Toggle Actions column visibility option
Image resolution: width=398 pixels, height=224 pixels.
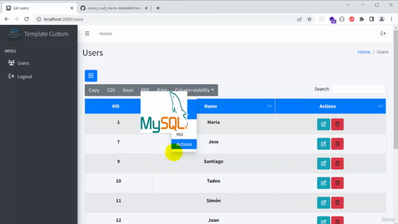[184, 144]
